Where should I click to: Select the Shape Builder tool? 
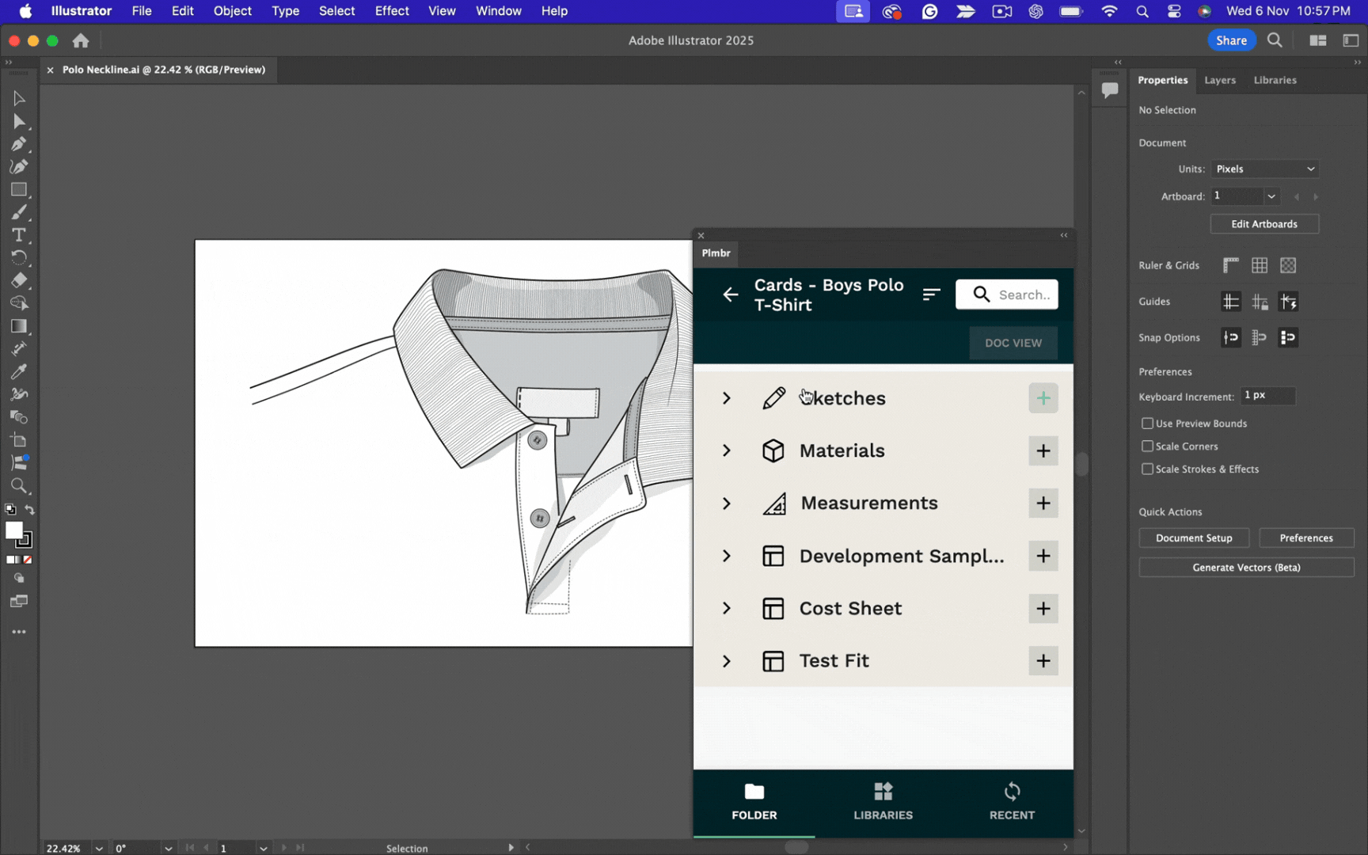coord(19,303)
